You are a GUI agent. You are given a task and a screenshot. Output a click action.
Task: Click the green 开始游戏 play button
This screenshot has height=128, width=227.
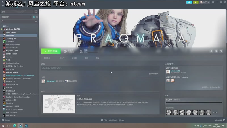(x=51, y=51)
